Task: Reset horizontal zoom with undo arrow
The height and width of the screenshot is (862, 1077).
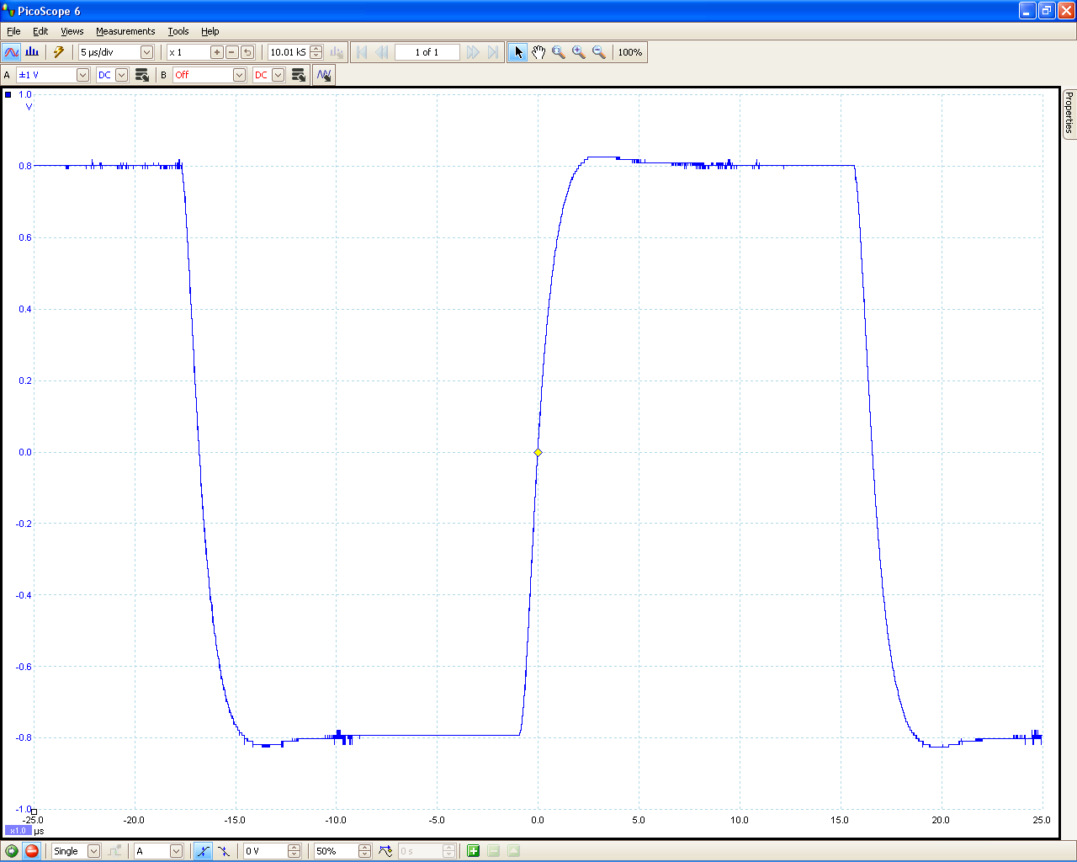Action: tap(247, 52)
